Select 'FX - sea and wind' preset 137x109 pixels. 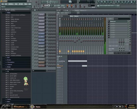pyautogui.click(x=12, y=95)
